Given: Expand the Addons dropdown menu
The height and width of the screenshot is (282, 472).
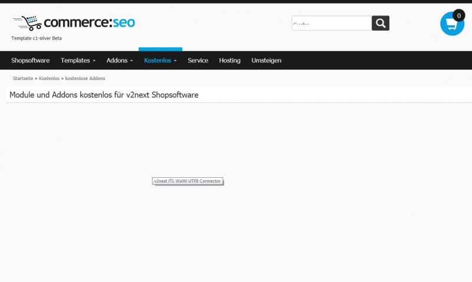Looking at the screenshot, I should (119, 61).
